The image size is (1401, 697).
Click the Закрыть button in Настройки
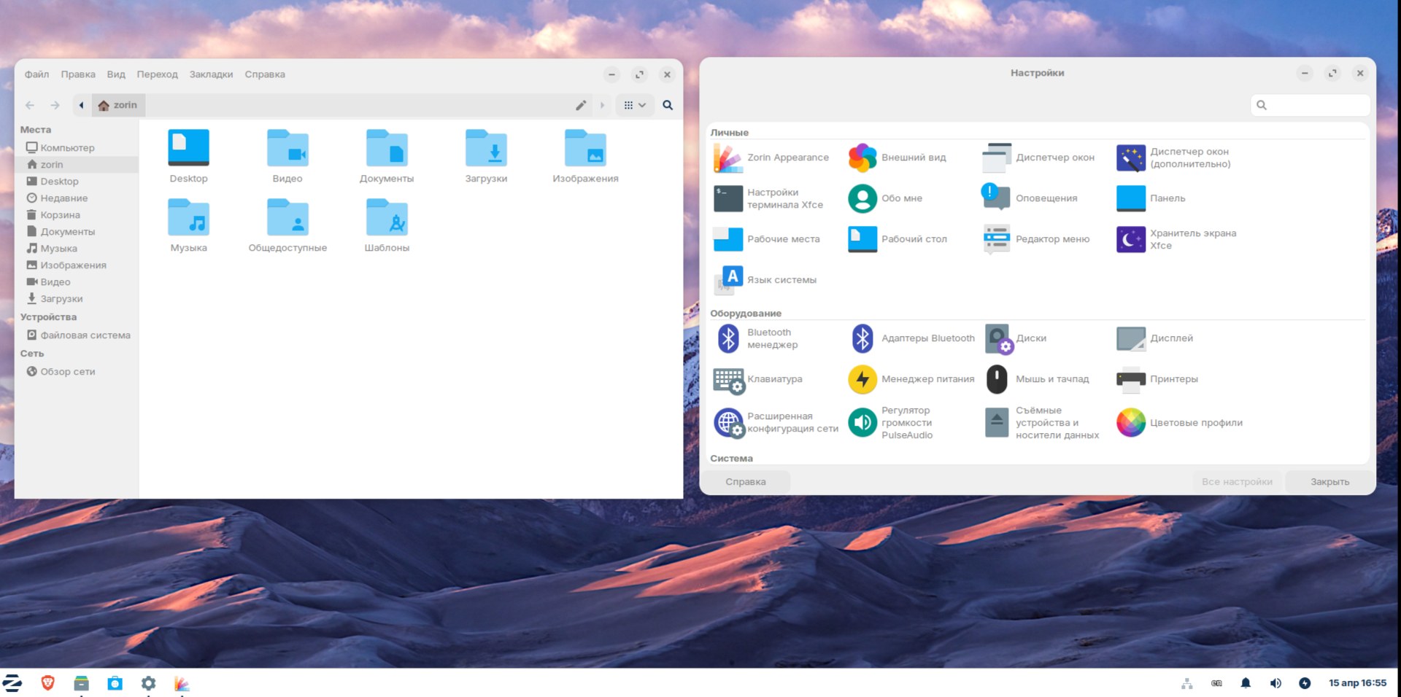(x=1329, y=481)
